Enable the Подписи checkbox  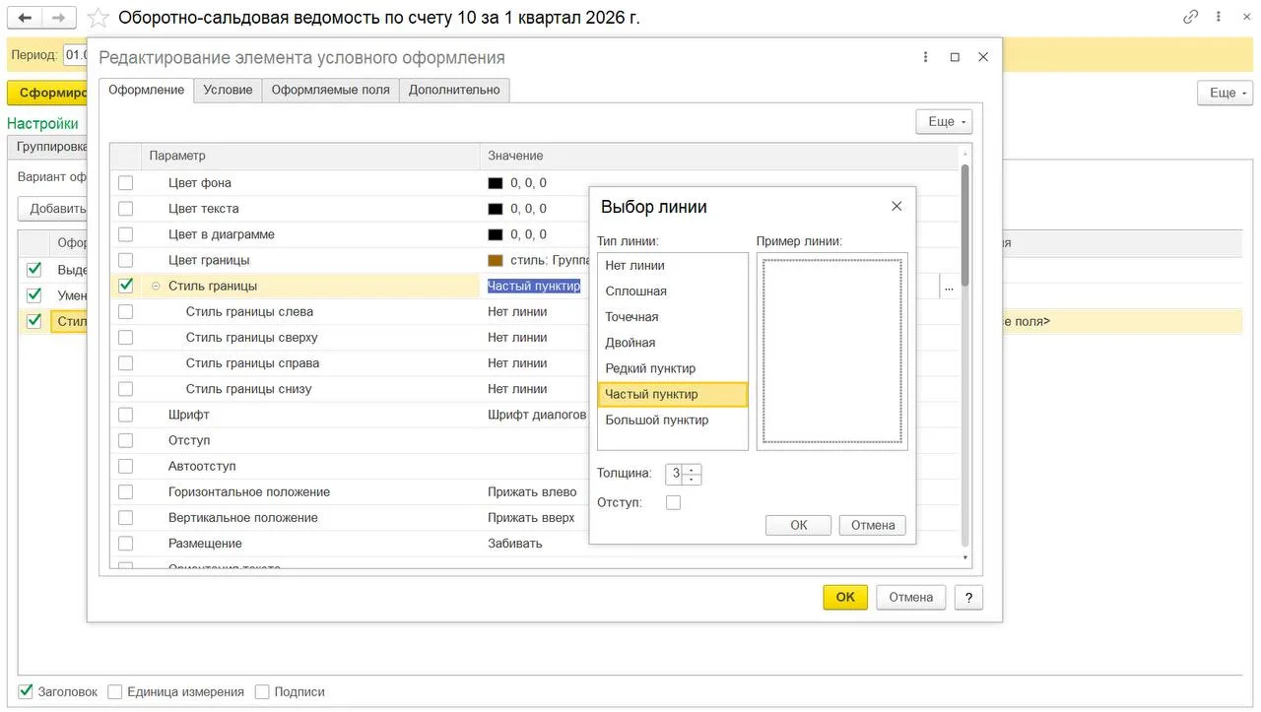(262, 691)
